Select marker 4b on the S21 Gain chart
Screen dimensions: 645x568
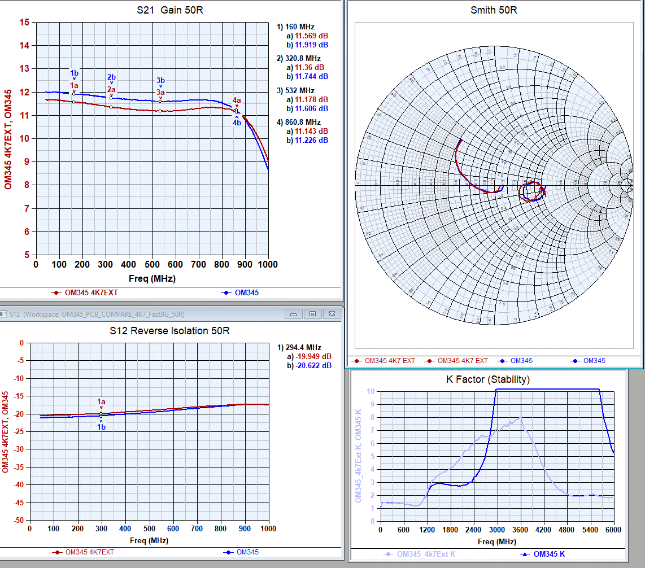(x=237, y=123)
